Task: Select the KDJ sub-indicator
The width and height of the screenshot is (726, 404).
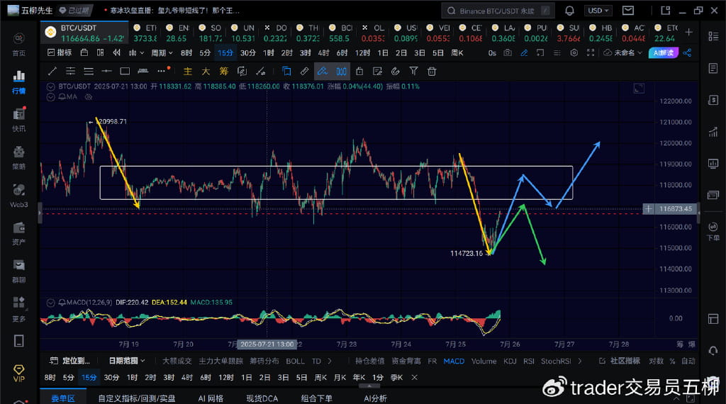Action: point(510,361)
